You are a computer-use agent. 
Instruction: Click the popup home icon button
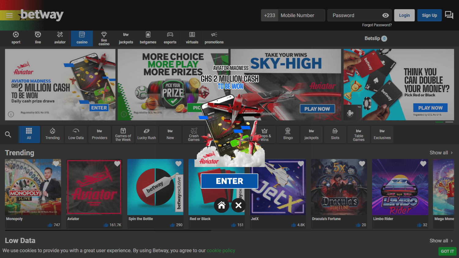pos(222,205)
